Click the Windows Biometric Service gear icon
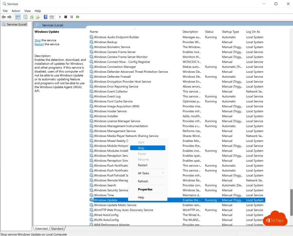 point(91,47)
